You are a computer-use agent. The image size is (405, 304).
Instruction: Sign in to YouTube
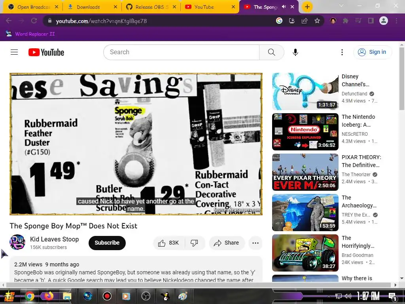click(x=372, y=52)
